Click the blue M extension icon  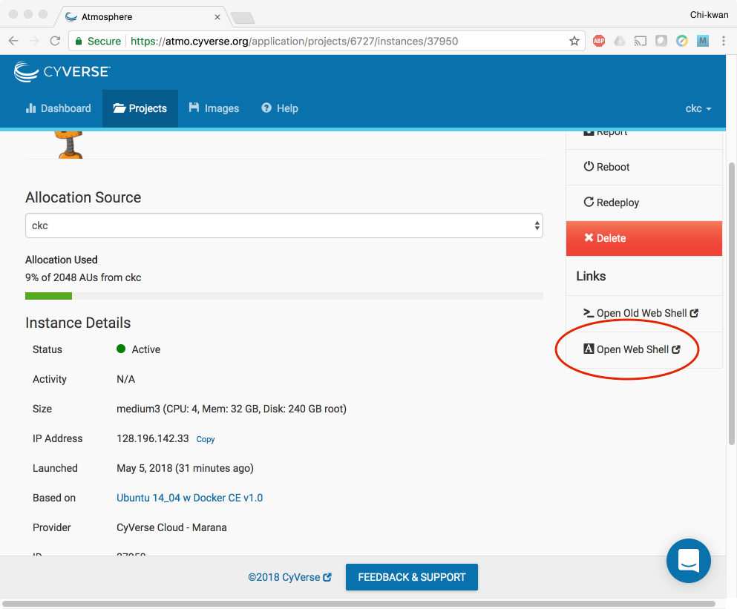(x=703, y=41)
